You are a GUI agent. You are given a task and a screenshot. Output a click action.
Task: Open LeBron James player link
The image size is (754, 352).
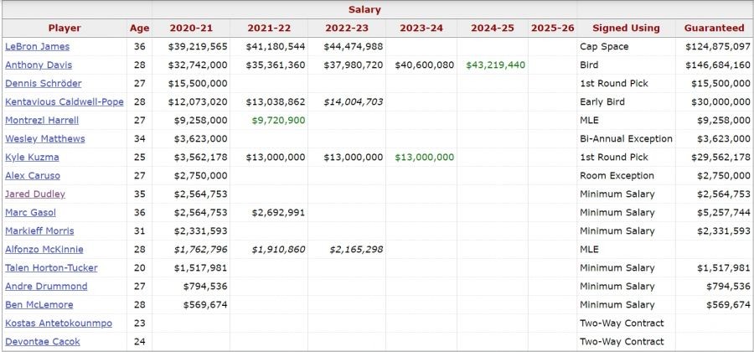coord(37,47)
